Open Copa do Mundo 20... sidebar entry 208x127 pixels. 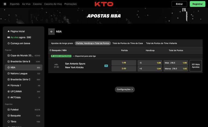click(23, 55)
